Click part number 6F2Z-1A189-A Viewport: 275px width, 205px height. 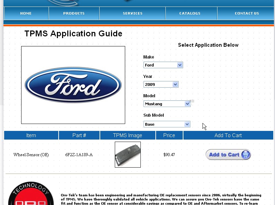coord(79,155)
